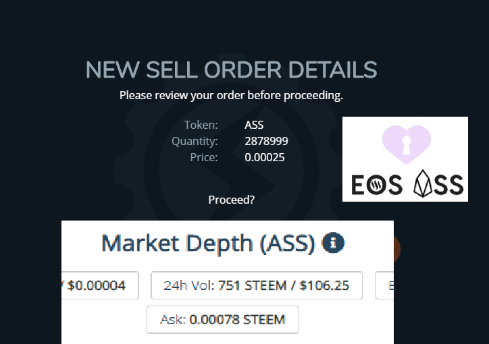489x344 pixels.
Task: Click the New Sell Order Details title
Action: (231, 70)
